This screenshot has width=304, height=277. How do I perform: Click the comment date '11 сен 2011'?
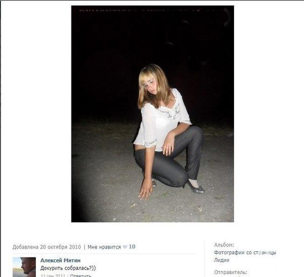pos(53,275)
